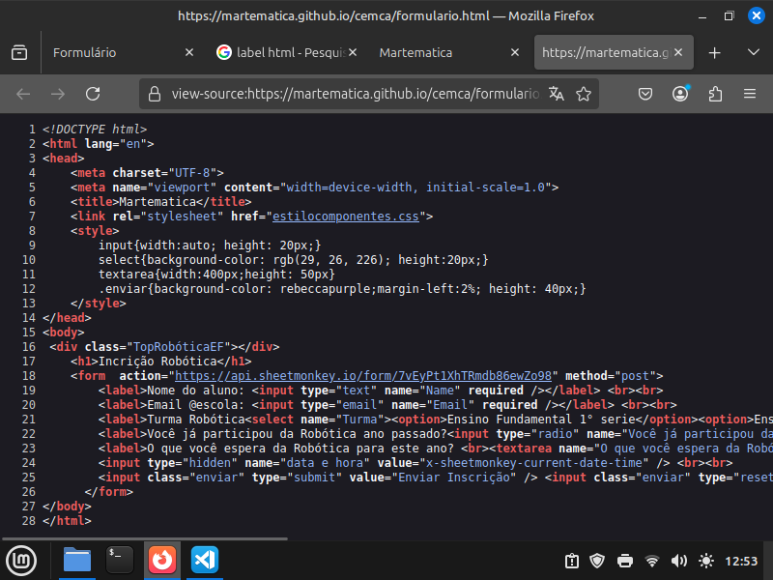Click the "UTF-8" charset value

192,173
